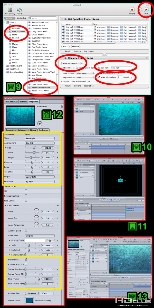Select Photos category in Library
The image size is (154, 308).
pyautogui.click(x=15, y=53)
